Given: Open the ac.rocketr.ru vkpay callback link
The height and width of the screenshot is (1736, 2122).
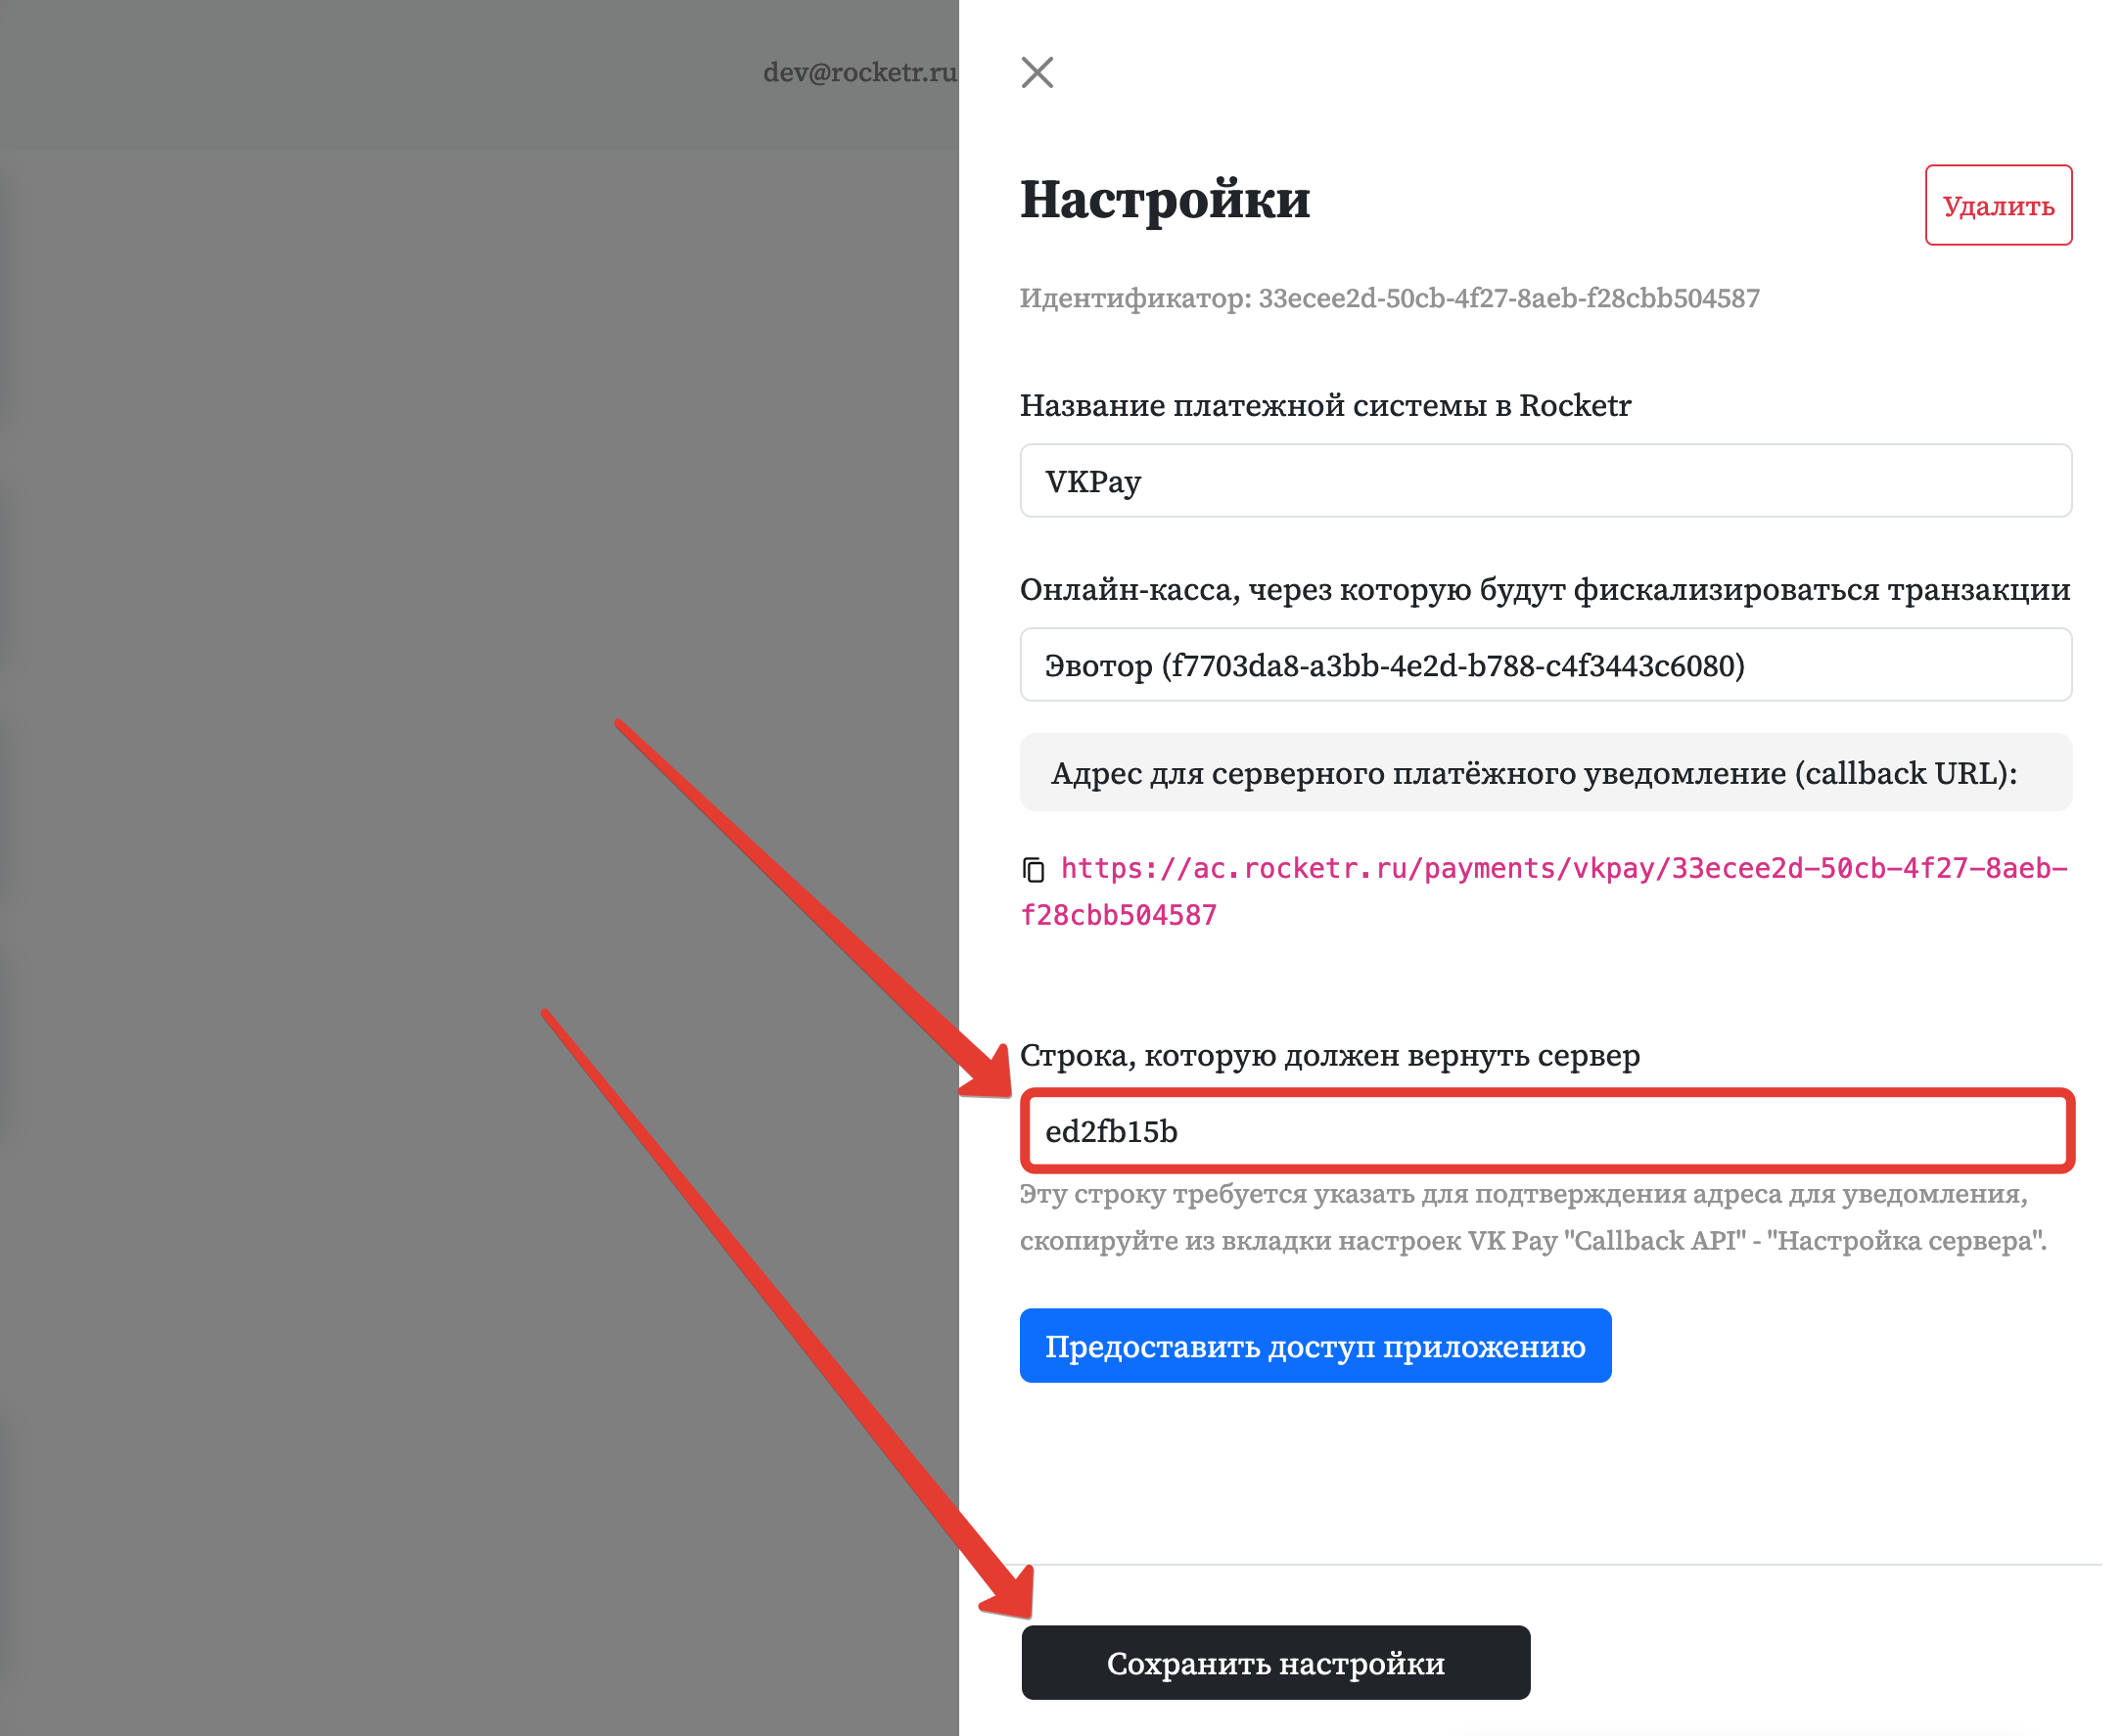Looking at the screenshot, I should tap(1560, 869).
